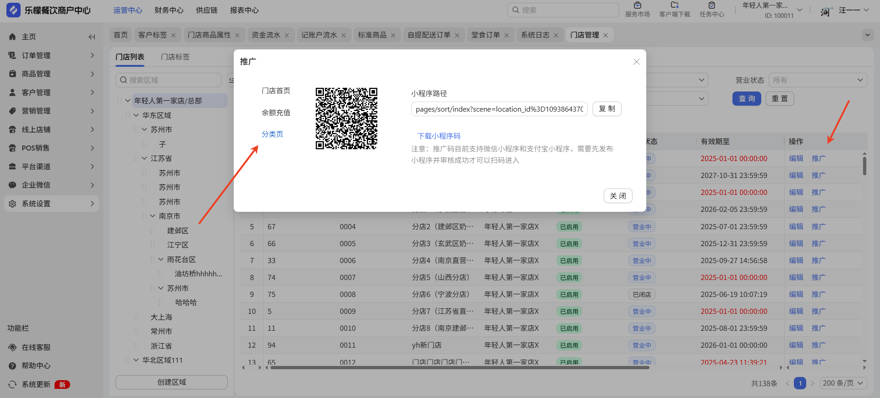Image resolution: width=880 pixels, height=398 pixels.
Task: Click the 营销管理 sidebar icon
Action: [x=12, y=111]
